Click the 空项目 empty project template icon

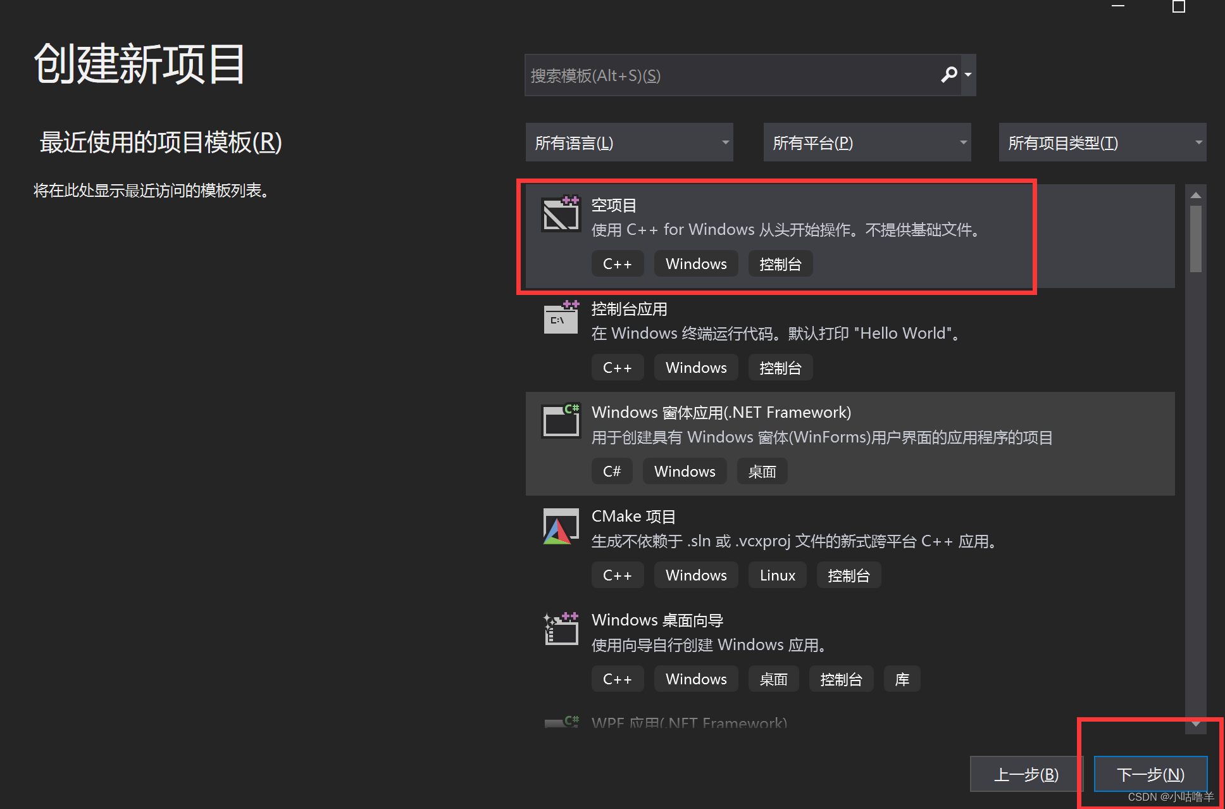[560, 213]
